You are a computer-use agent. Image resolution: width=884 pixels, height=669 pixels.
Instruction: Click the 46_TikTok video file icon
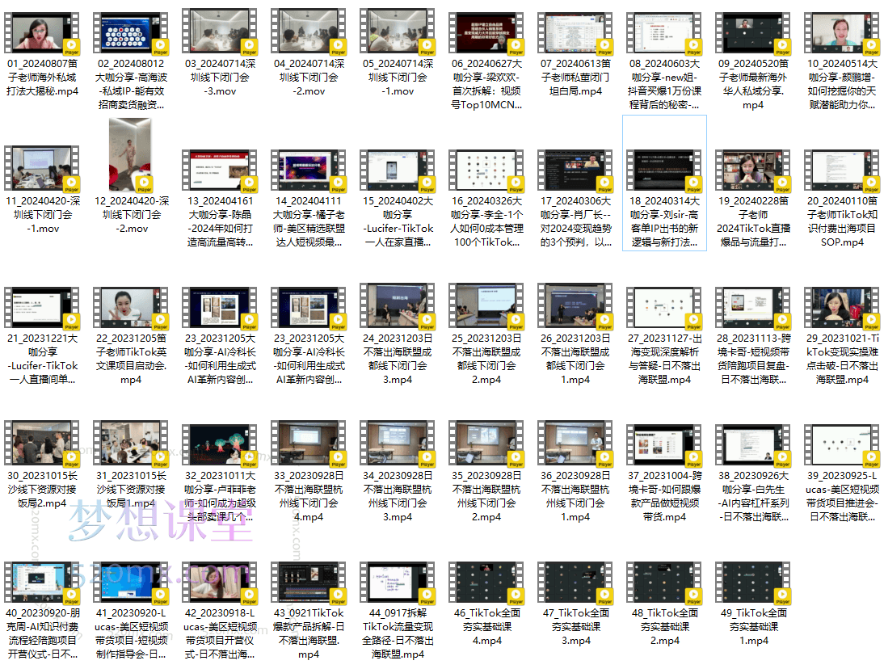[486, 583]
